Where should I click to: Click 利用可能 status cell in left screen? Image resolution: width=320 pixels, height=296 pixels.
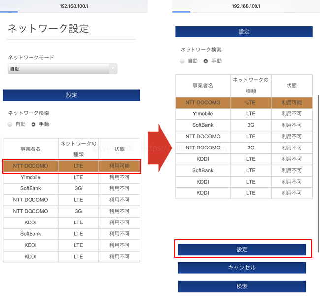click(120, 166)
